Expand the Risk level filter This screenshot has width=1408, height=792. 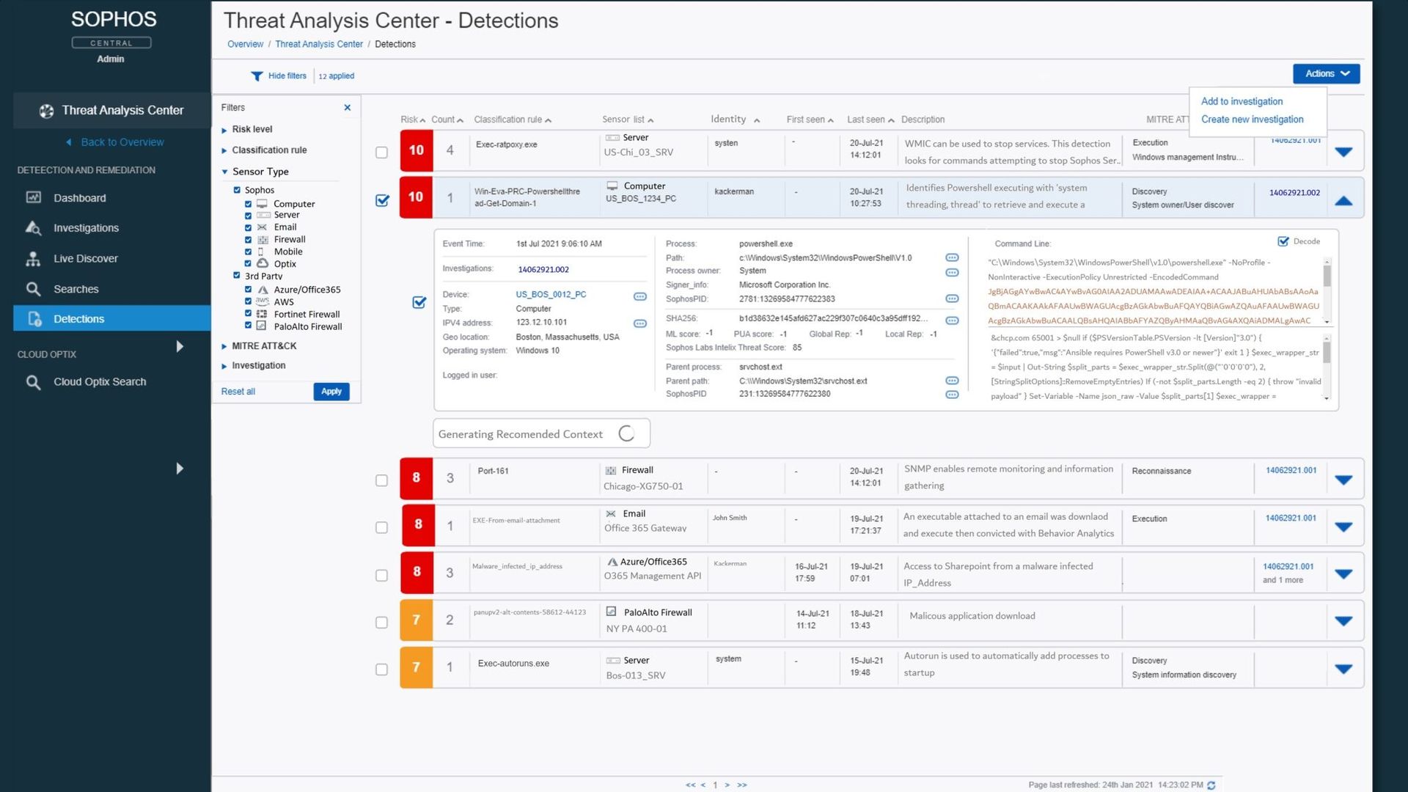(x=224, y=130)
